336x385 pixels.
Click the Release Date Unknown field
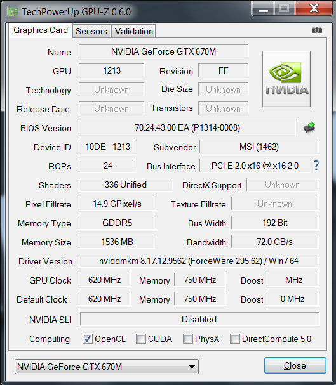click(112, 108)
